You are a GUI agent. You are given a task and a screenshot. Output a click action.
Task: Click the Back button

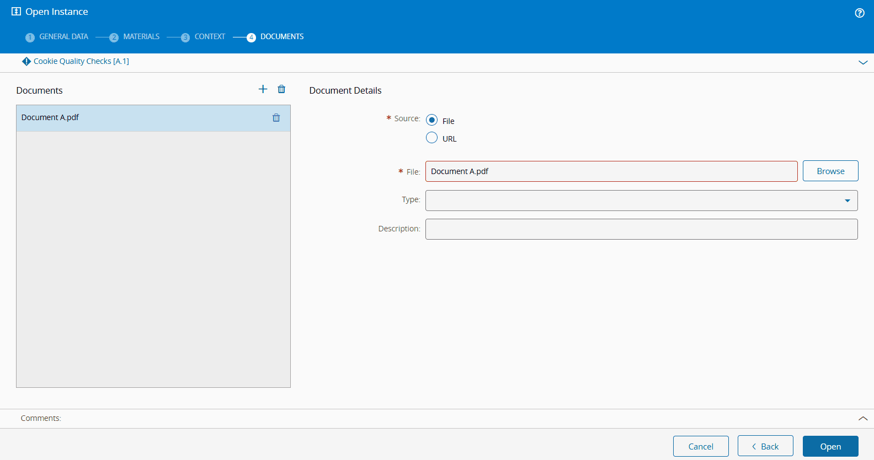click(x=765, y=446)
